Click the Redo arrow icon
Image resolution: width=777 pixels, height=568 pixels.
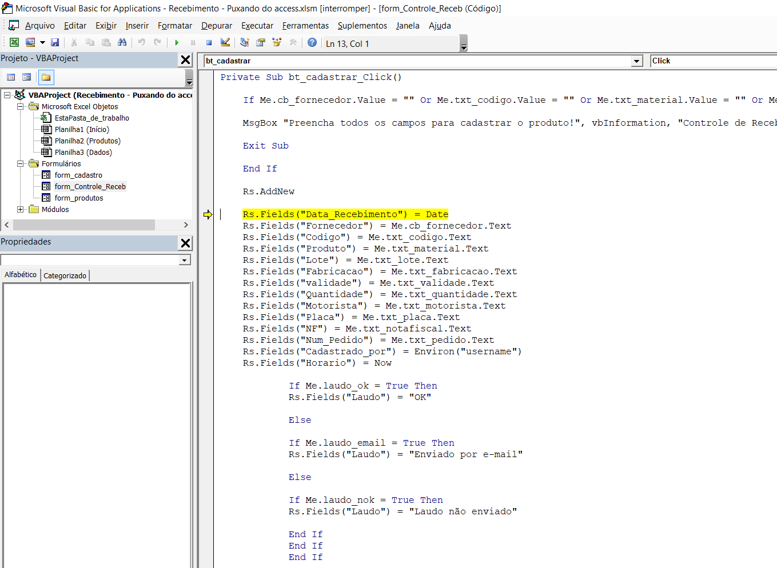click(x=157, y=43)
